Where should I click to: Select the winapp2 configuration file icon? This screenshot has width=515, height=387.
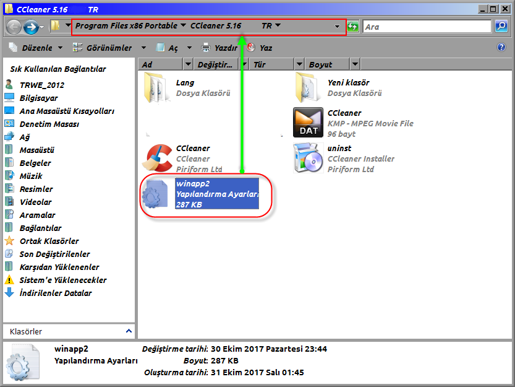(155, 194)
